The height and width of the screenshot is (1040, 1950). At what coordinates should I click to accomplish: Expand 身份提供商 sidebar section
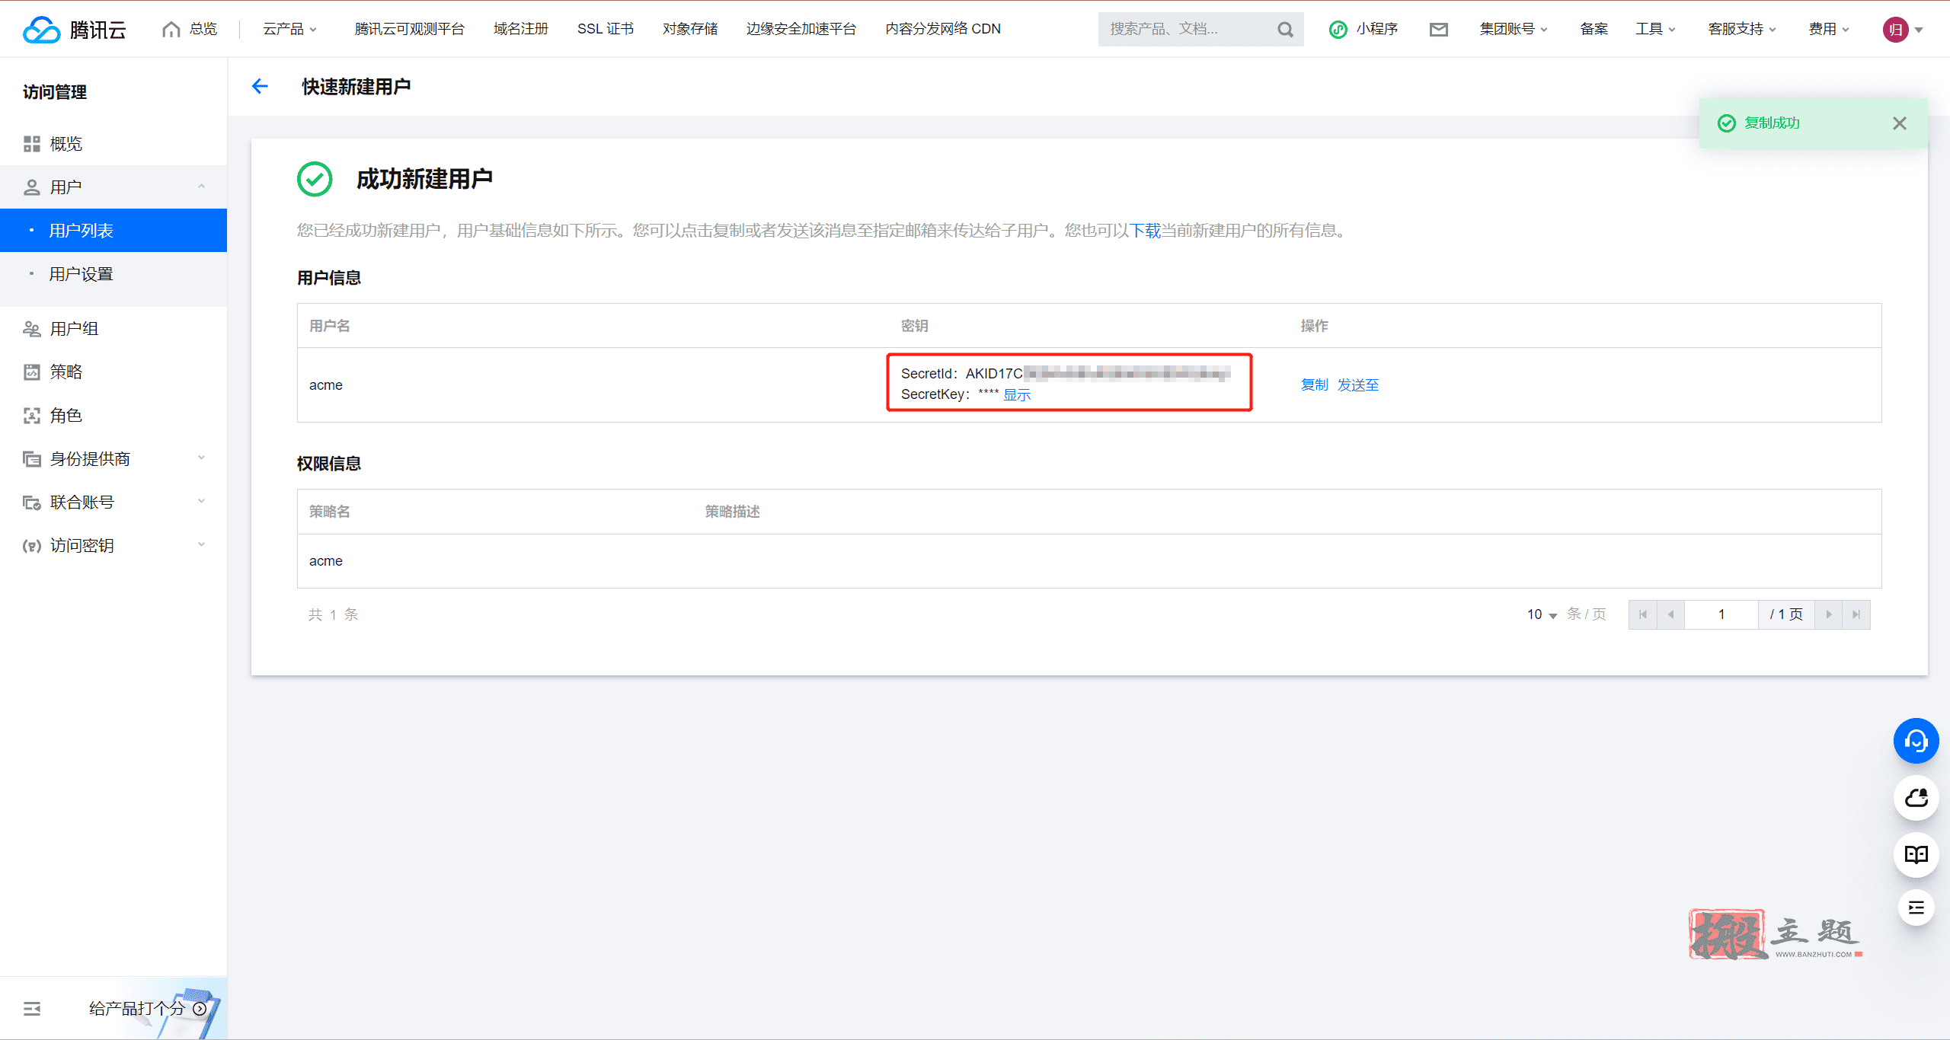(x=113, y=459)
